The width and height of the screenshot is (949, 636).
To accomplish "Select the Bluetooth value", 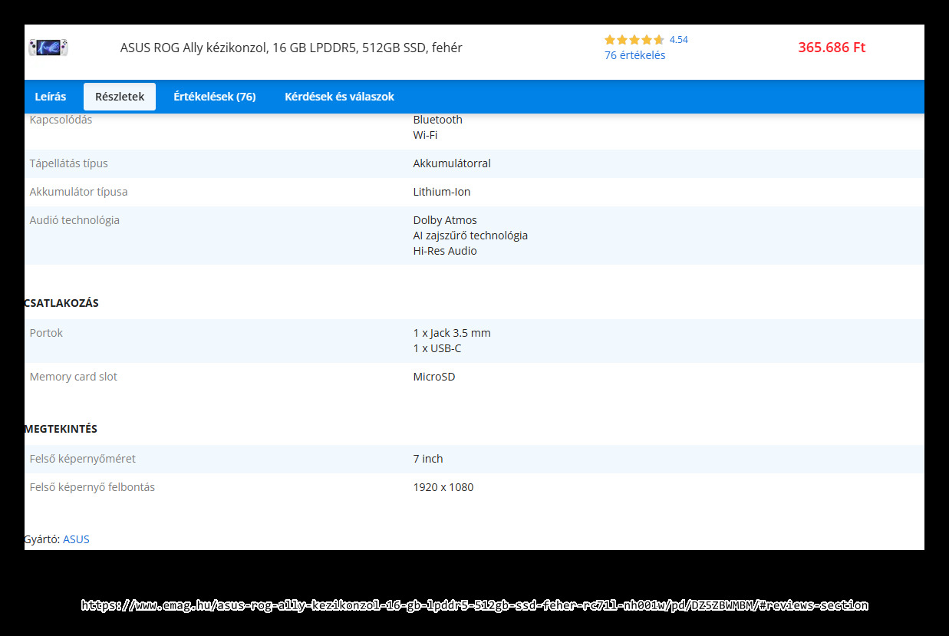I will coord(438,120).
